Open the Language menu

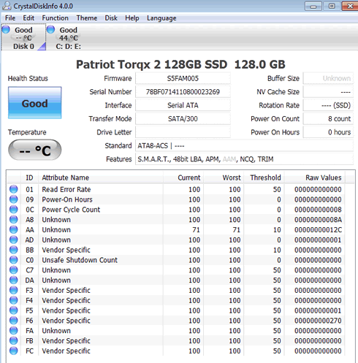pyautogui.click(x=161, y=18)
